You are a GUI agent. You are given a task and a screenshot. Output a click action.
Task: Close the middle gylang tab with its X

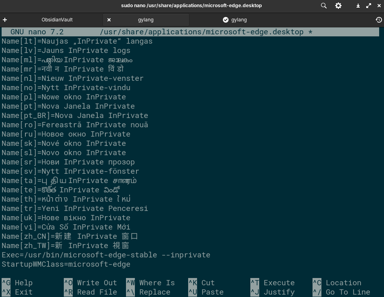[109, 20]
